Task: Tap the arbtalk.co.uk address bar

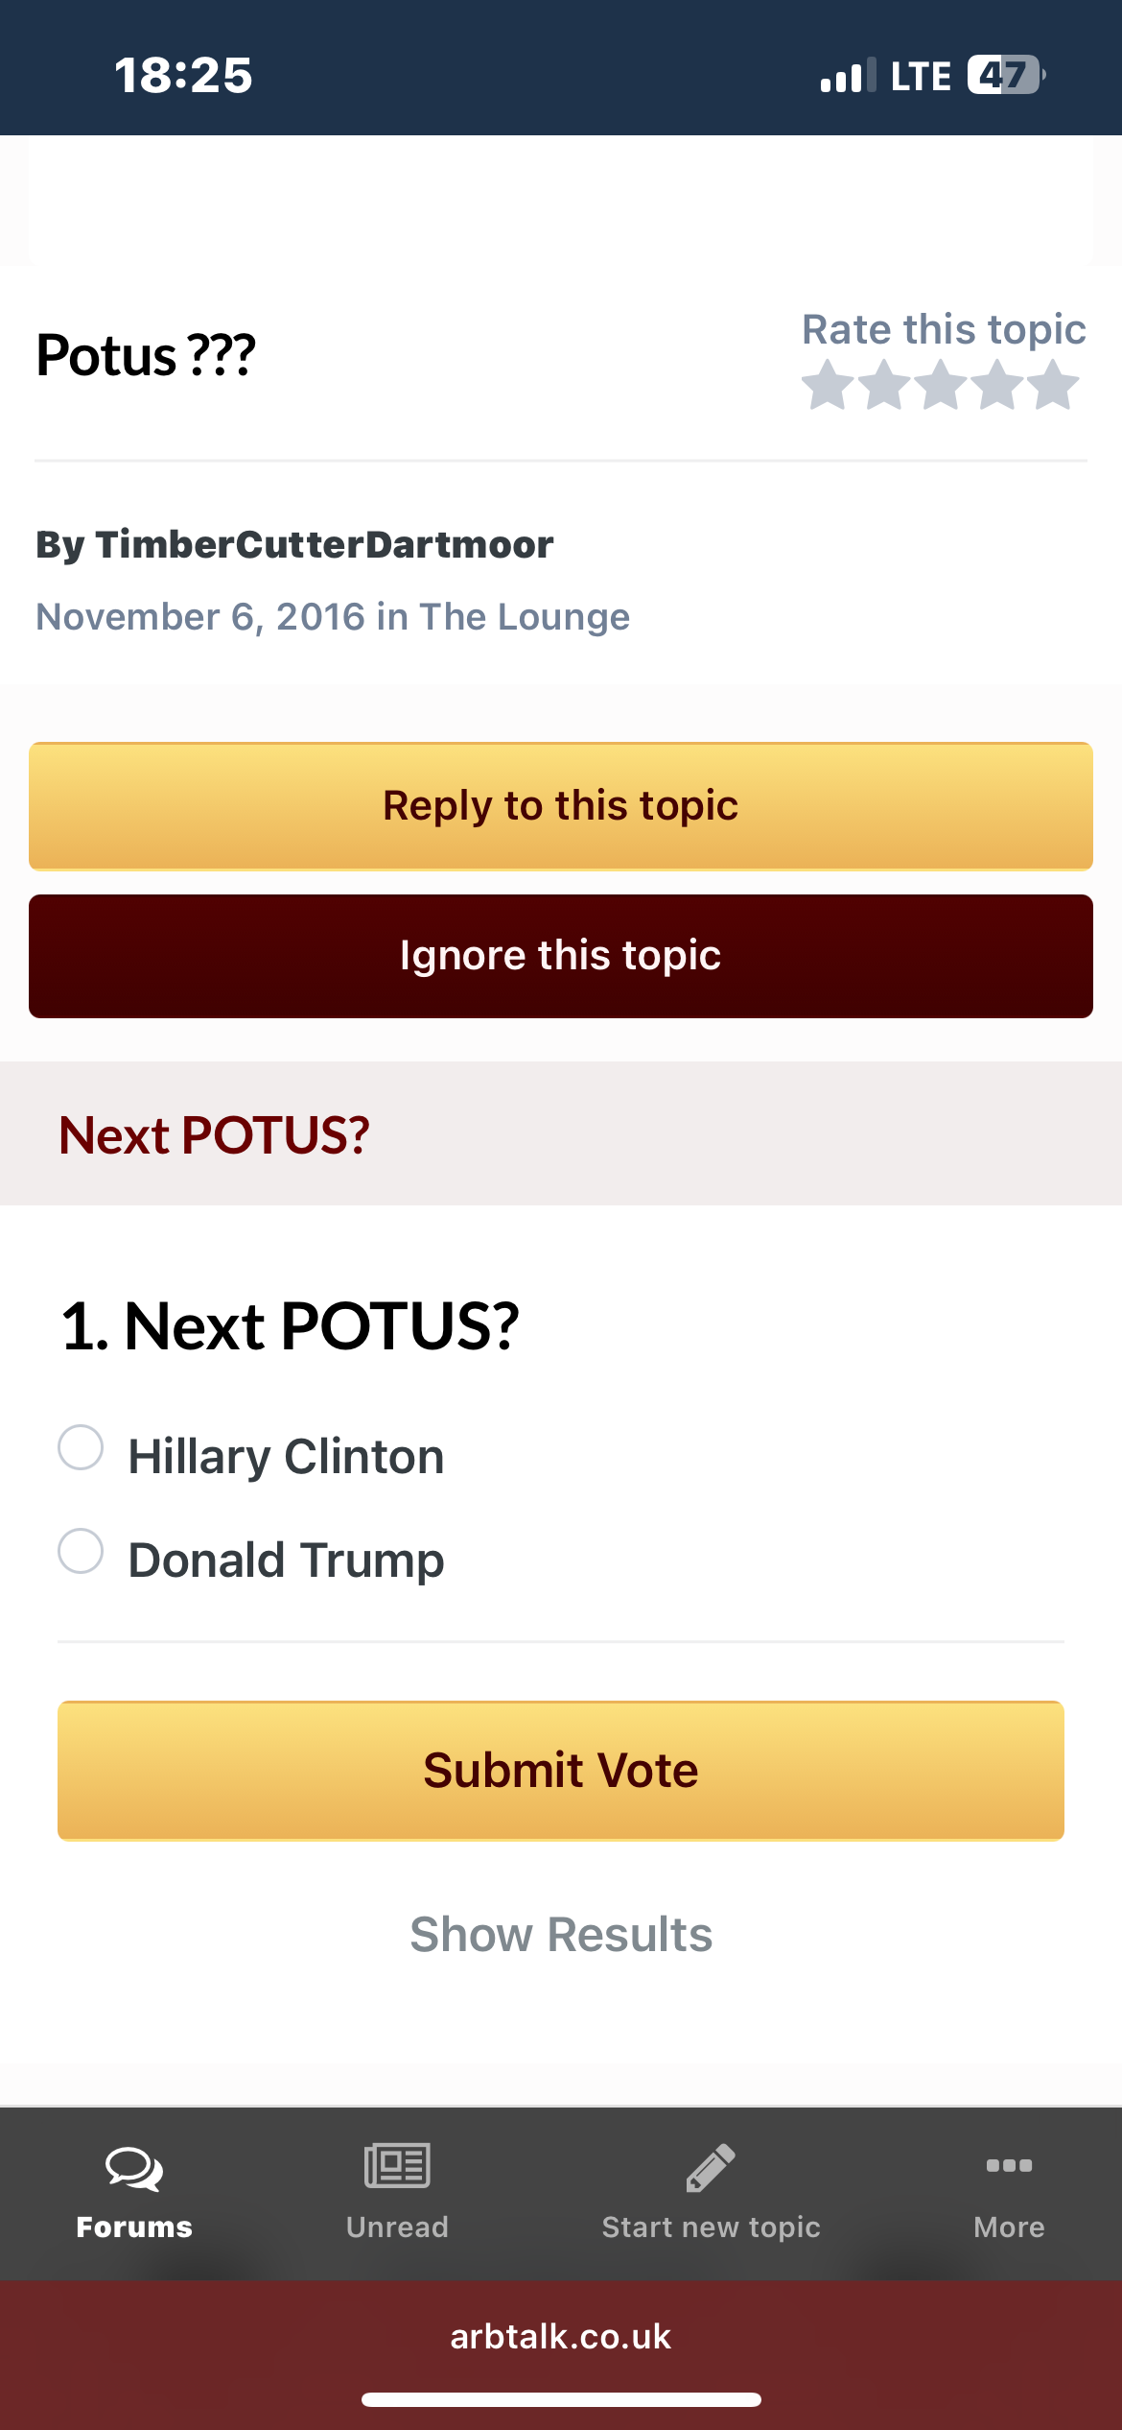Action: coord(561,2336)
